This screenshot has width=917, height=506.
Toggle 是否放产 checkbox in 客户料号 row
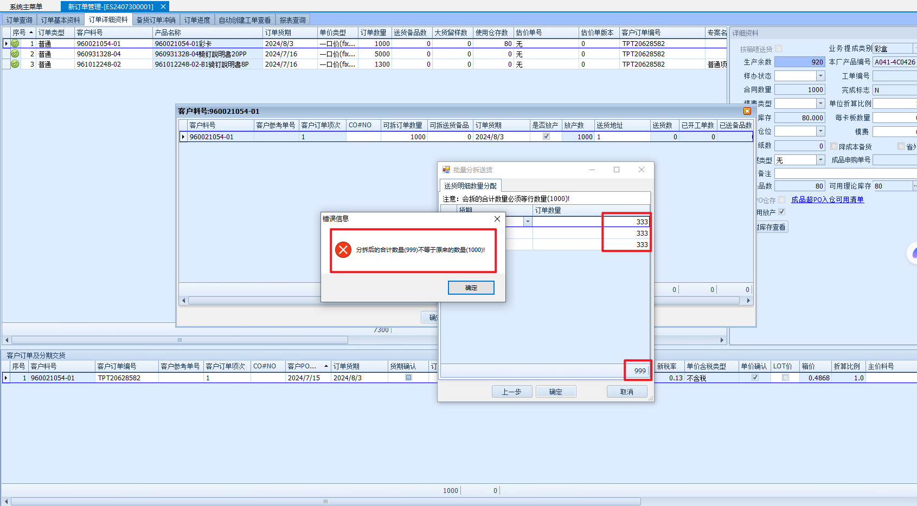coord(546,137)
